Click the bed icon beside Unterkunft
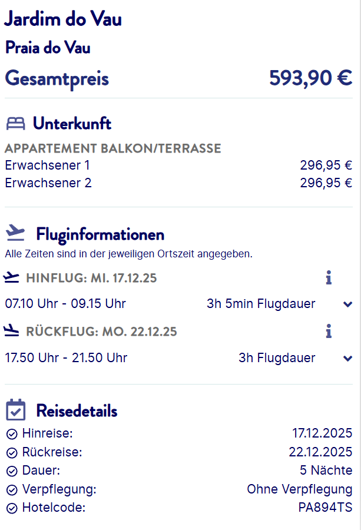The width and height of the screenshot is (361, 530). (x=16, y=124)
